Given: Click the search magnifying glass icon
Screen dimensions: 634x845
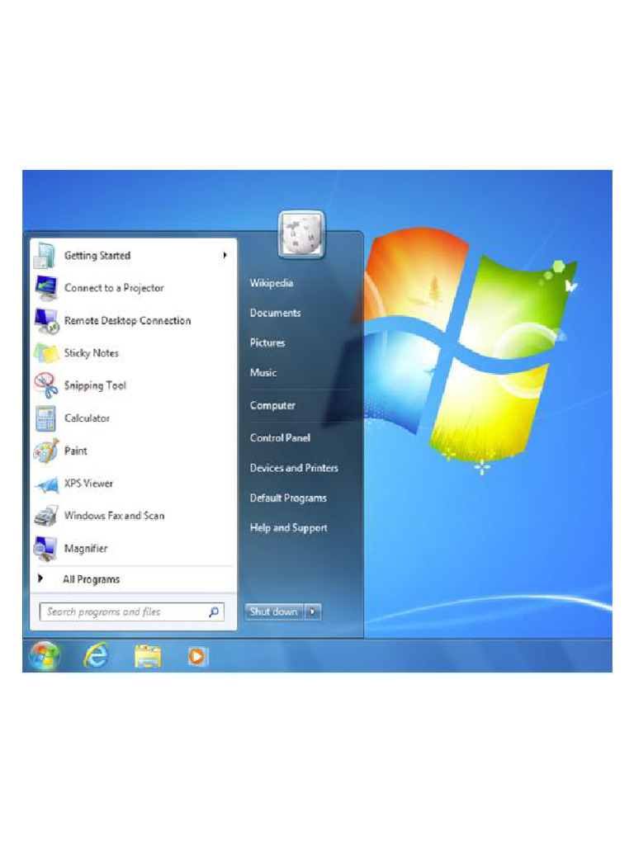Looking at the screenshot, I should coord(214,611).
